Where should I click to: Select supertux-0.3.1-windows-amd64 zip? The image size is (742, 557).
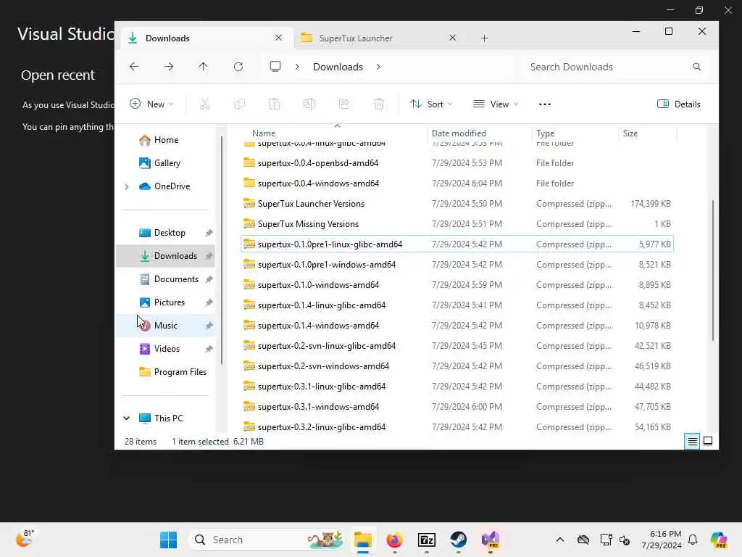coord(457,407)
